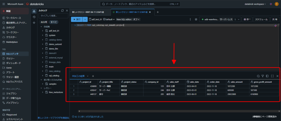Expand results panel to fullscreen
Image resolution: width=281 pixels, height=121 pixels.
pos(272,76)
